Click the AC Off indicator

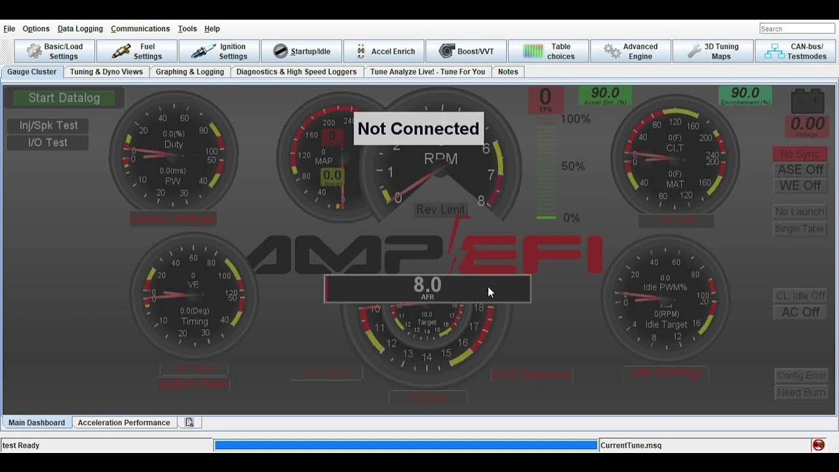coord(800,312)
